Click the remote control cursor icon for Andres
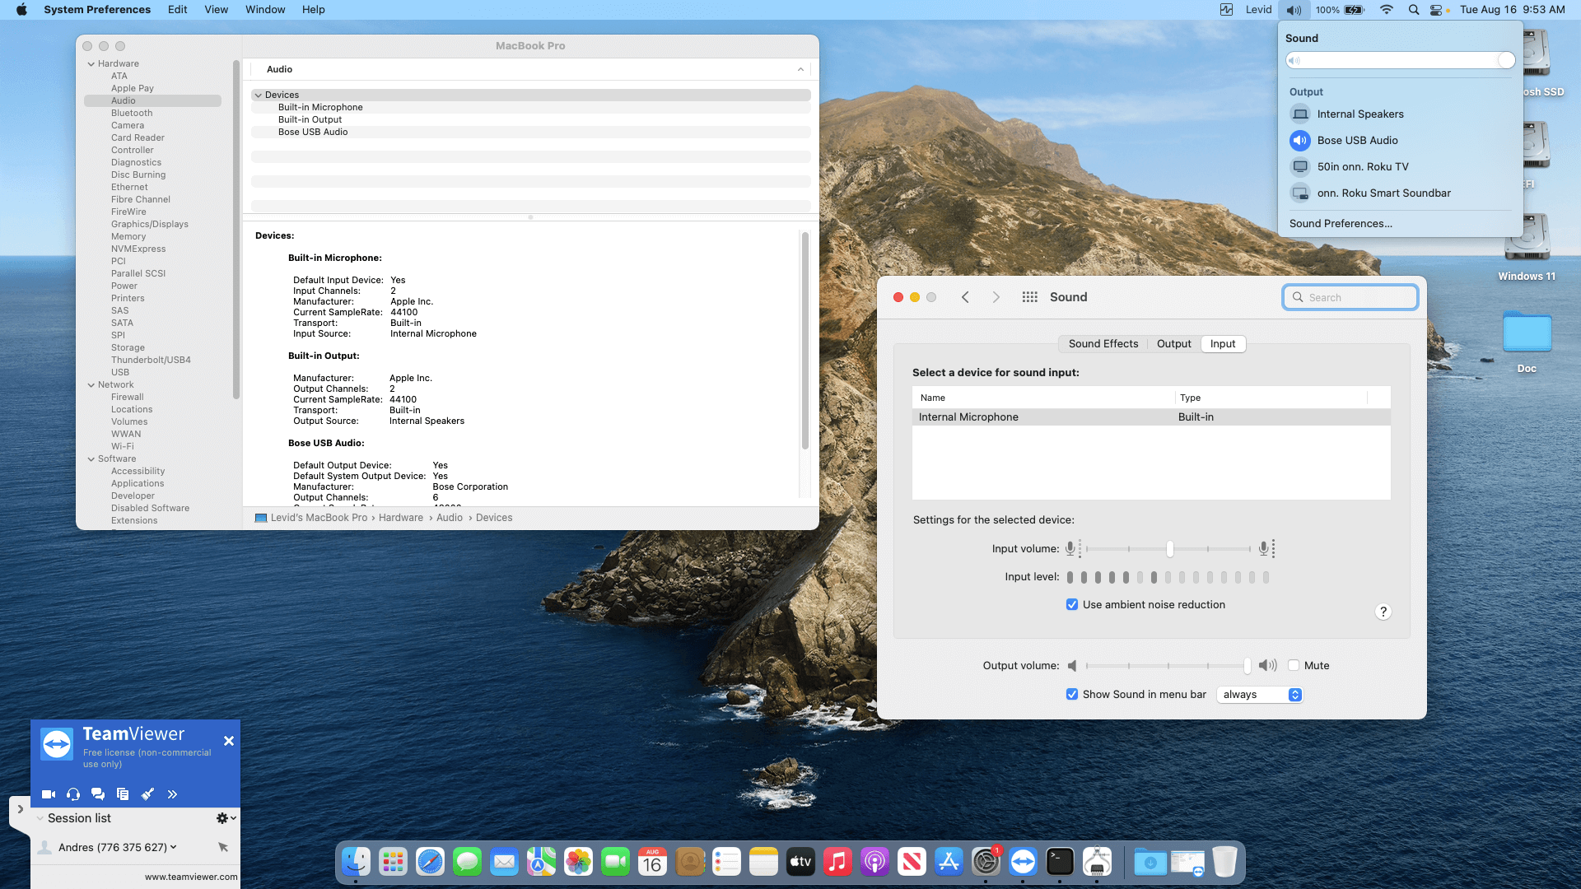 [223, 847]
